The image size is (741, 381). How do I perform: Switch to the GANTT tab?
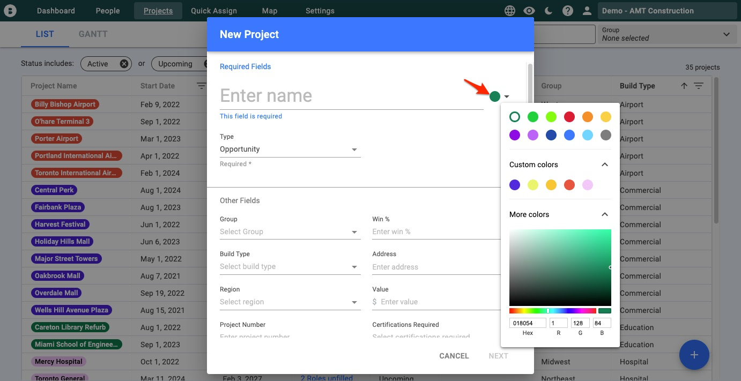(x=93, y=34)
